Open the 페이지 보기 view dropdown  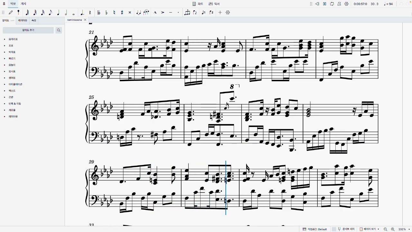370,229
